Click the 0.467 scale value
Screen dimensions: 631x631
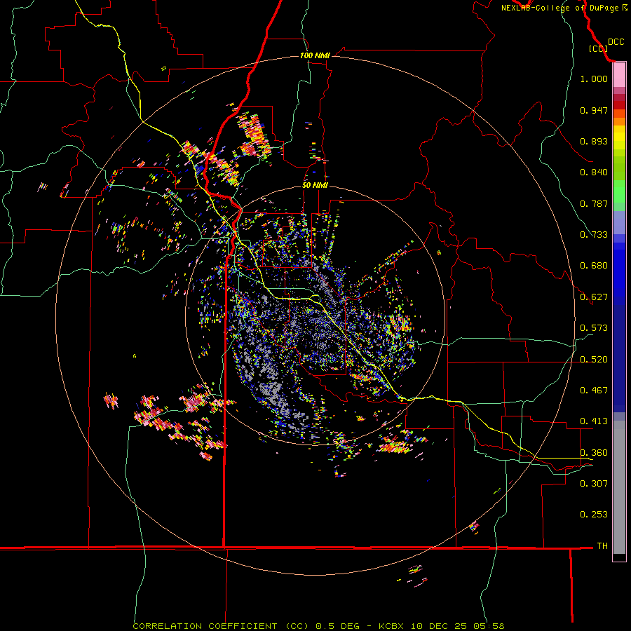click(594, 391)
